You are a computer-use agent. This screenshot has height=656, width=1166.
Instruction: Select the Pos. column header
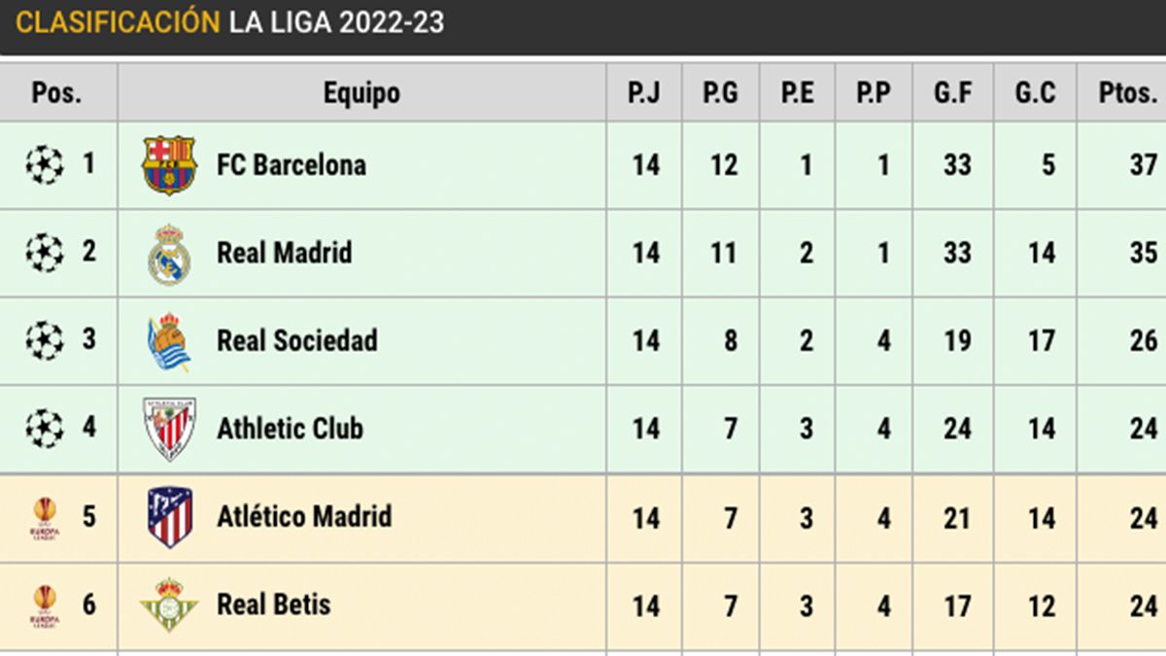(x=57, y=93)
